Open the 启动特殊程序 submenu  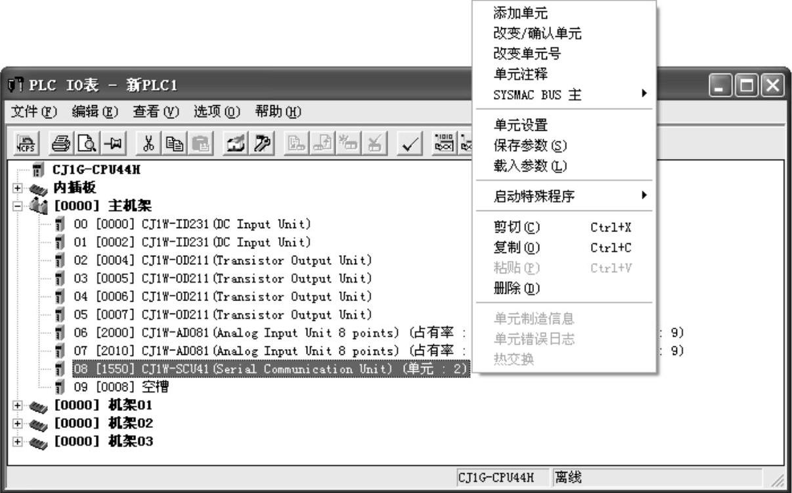point(565,196)
